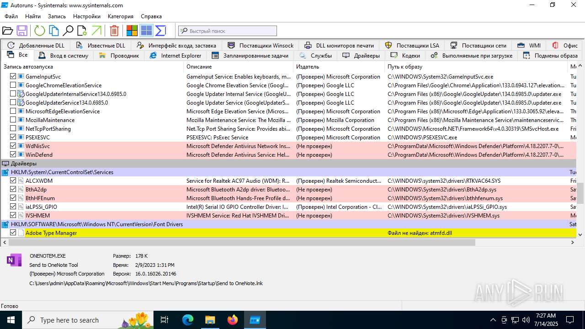Enable the GoogleUpdaterInternalService134.0.6985.0 entry
The width and height of the screenshot is (585, 329).
[x=13, y=94]
